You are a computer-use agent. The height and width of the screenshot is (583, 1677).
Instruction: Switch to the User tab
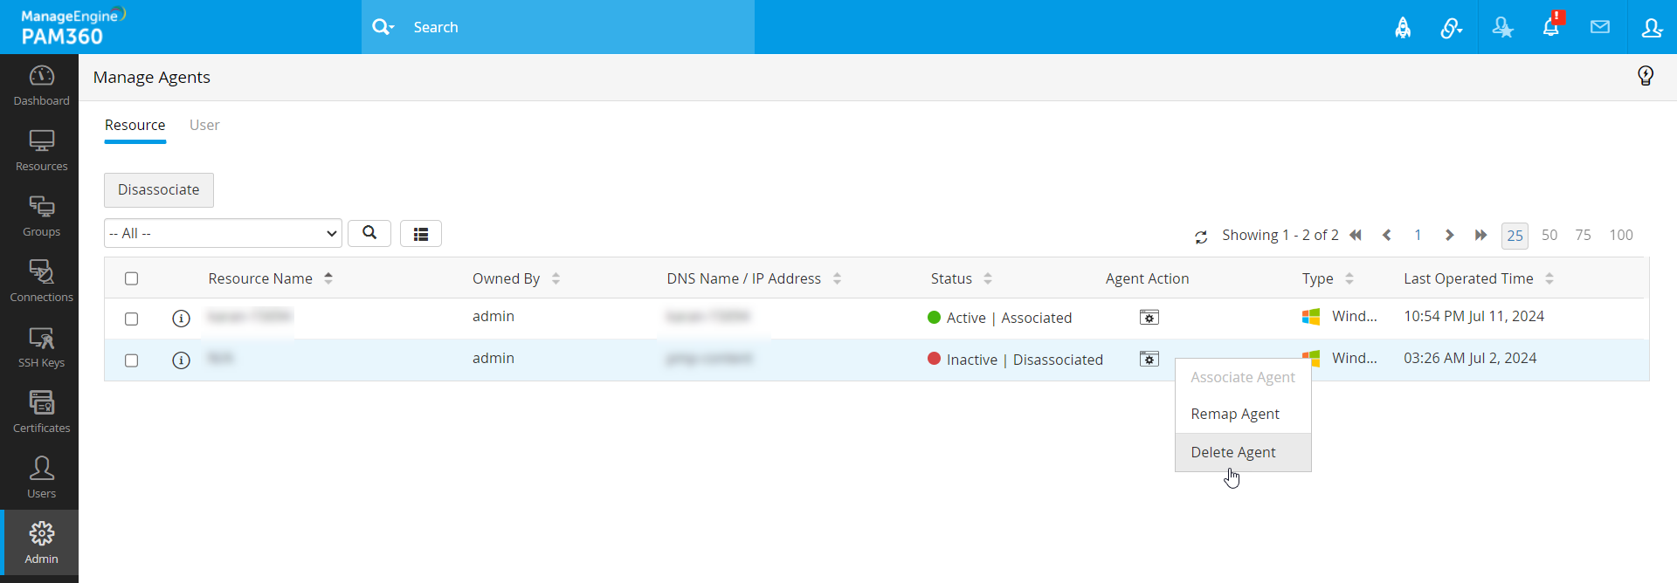[x=204, y=125]
